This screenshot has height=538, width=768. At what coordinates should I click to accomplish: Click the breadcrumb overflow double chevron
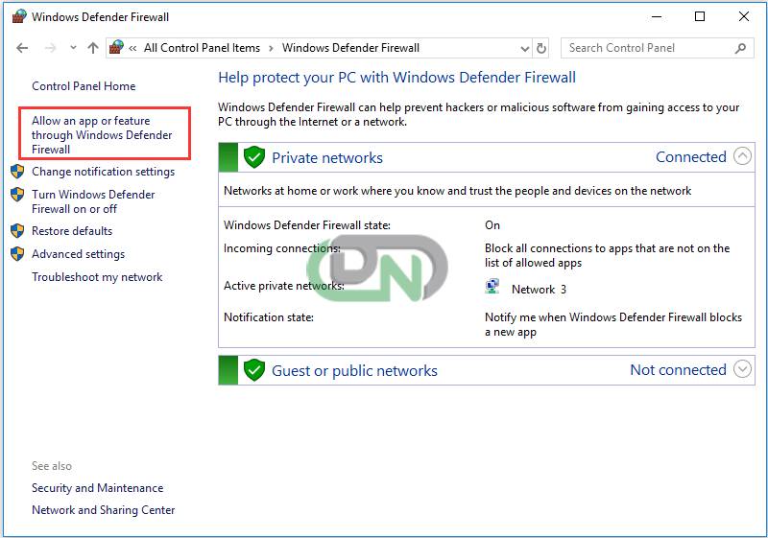pyautogui.click(x=132, y=48)
